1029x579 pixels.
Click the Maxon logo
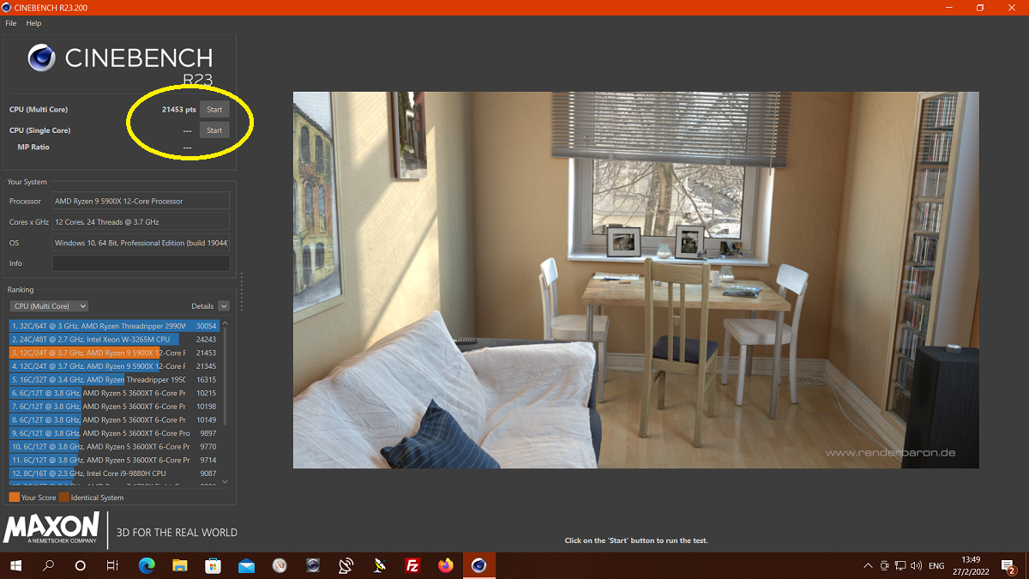(x=51, y=528)
